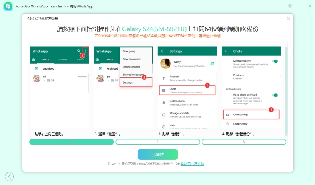Select Settings in the WhatsApp dropdown menu
The height and width of the screenshot is (185, 315).
pyautogui.click(x=128, y=82)
